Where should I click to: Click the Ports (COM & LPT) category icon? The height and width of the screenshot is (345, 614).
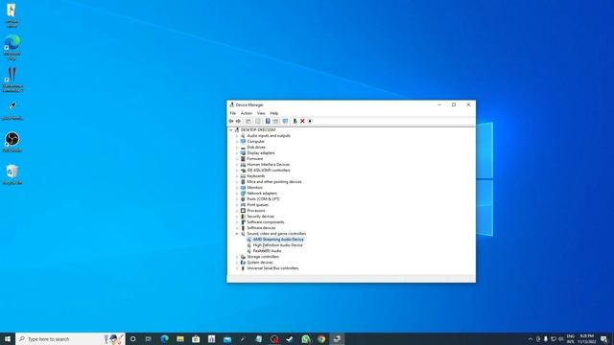(x=243, y=199)
